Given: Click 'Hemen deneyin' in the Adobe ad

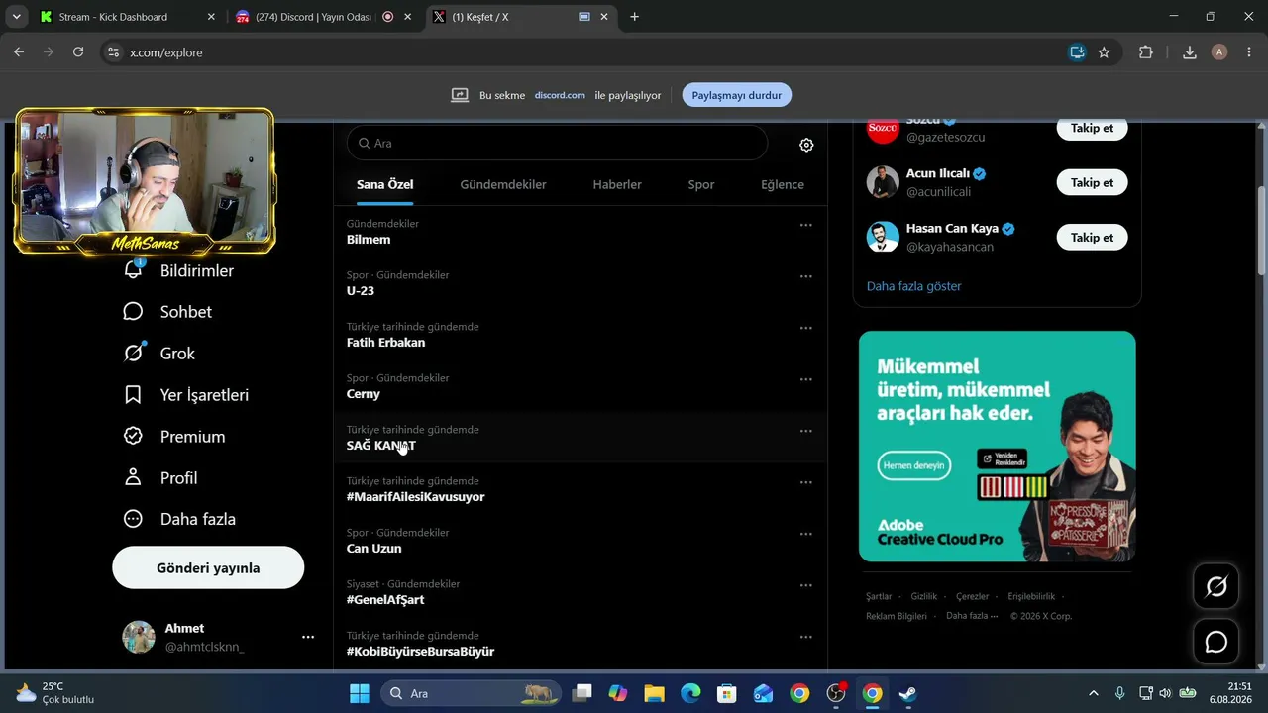Looking at the screenshot, I should point(914,465).
